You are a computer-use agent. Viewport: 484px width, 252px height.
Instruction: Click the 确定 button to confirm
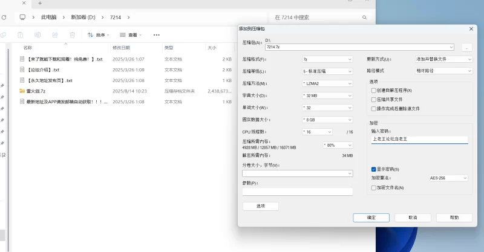click(x=371, y=218)
